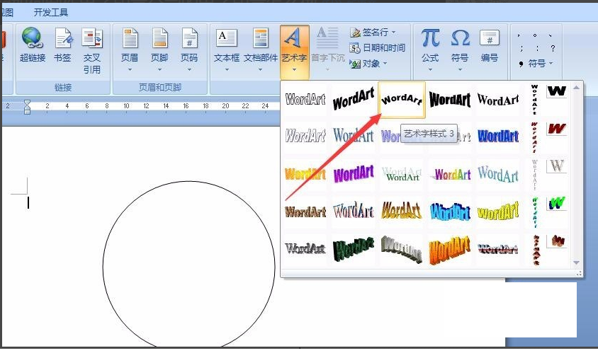Insert the comma special symbol
Screen dimensions: 598x353
pyautogui.click(x=519, y=35)
